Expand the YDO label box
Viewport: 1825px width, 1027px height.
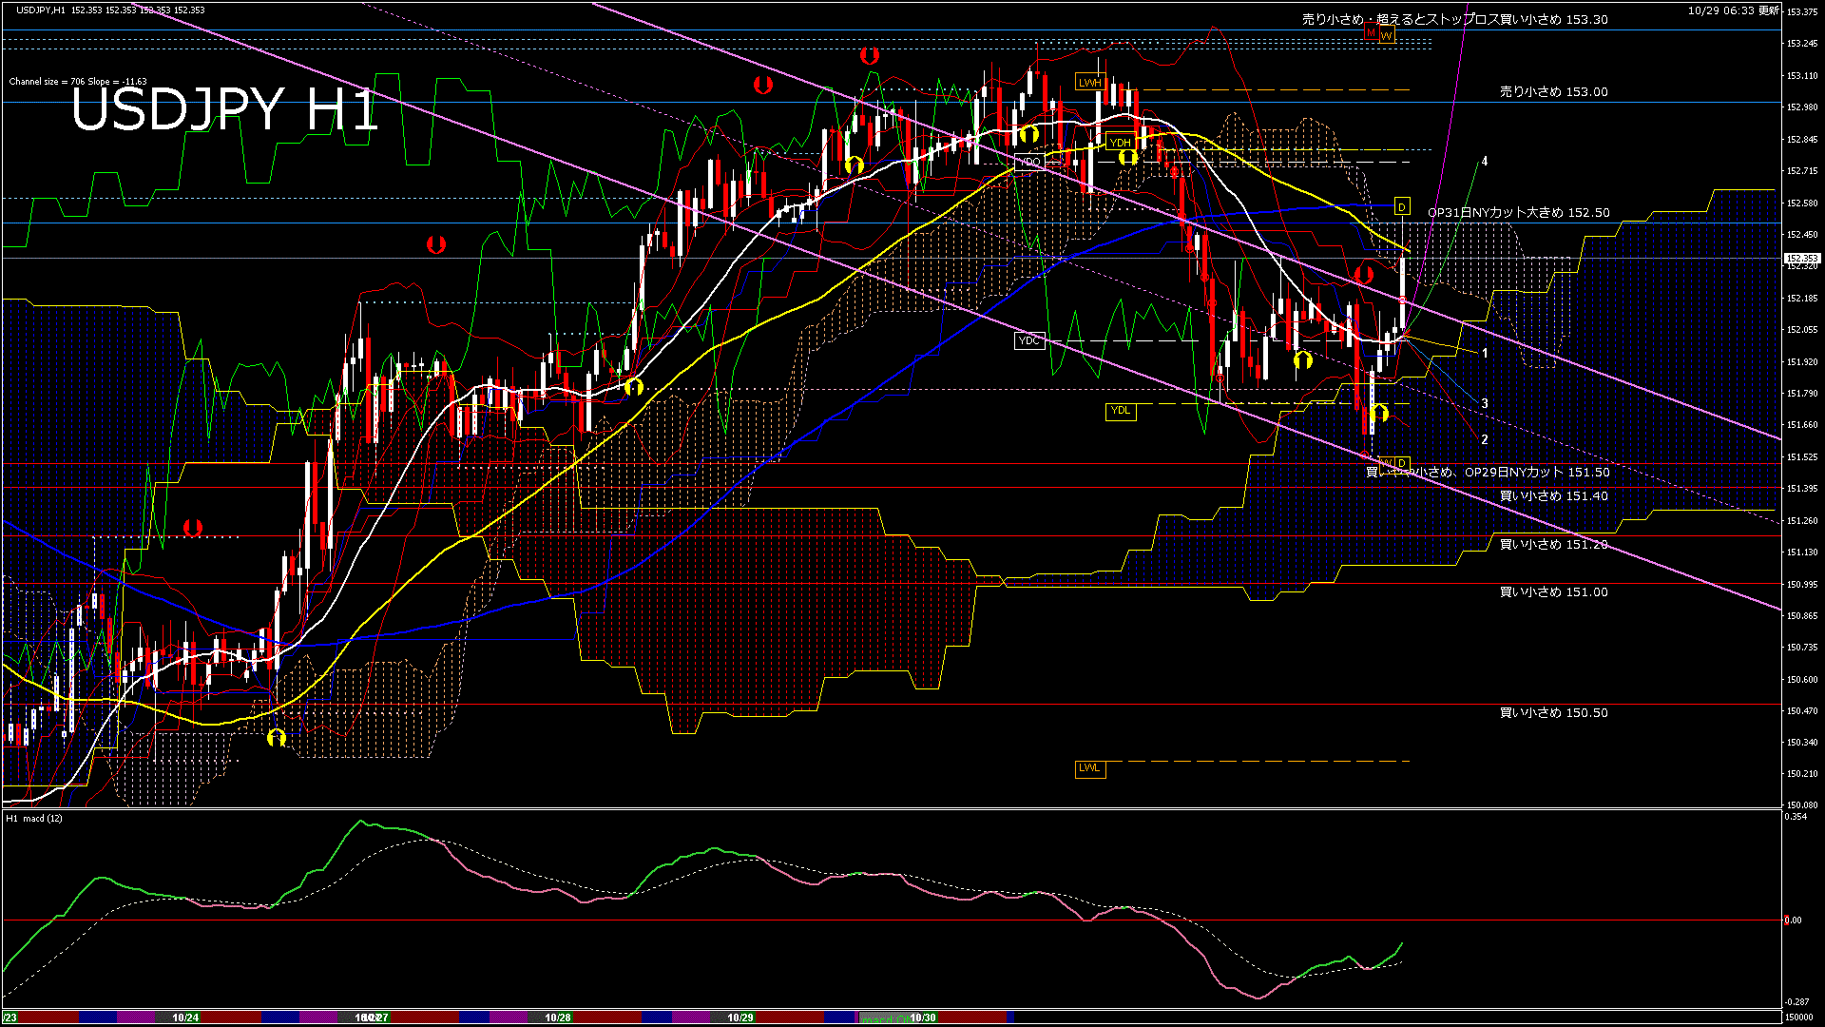tap(1030, 161)
